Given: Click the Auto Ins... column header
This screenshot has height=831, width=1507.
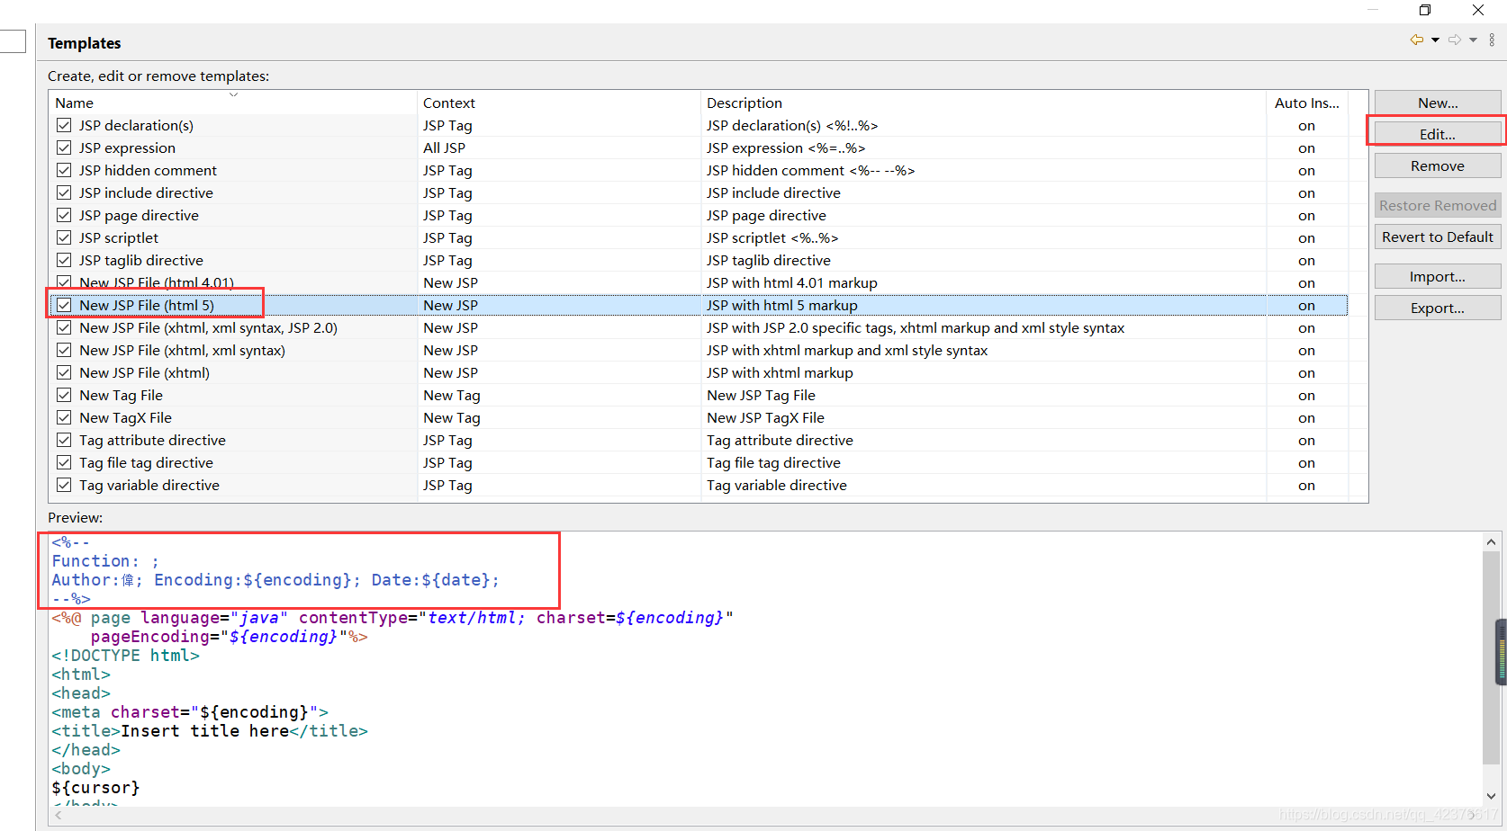Looking at the screenshot, I should pyautogui.click(x=1307, y=103).
